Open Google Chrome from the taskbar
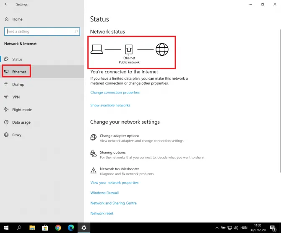281x233 pixels. [x=58, y=228]
